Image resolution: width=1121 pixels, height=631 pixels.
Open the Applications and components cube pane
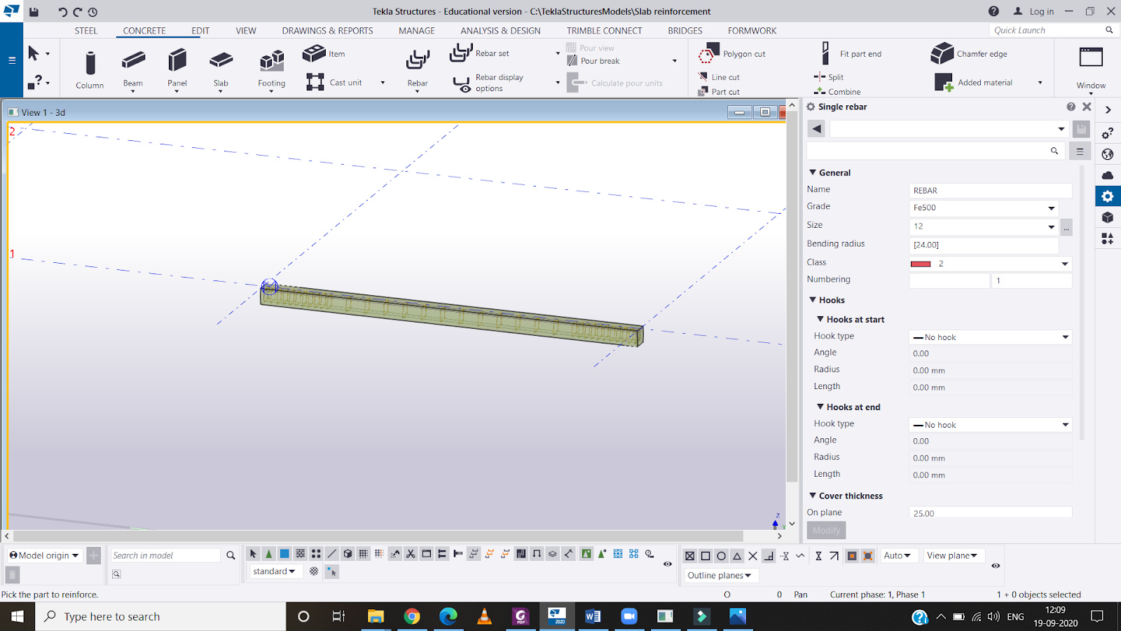click(x=1108, y=217)
